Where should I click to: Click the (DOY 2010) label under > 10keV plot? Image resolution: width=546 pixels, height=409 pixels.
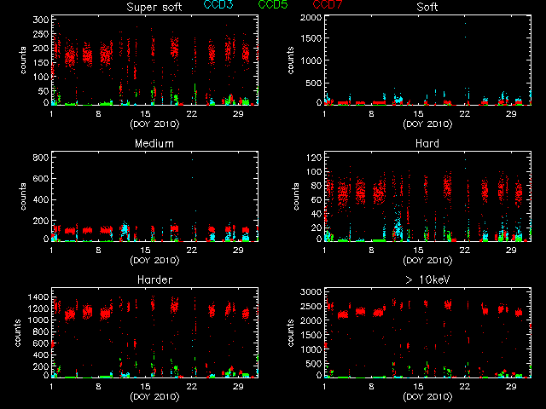pos(427,395)
